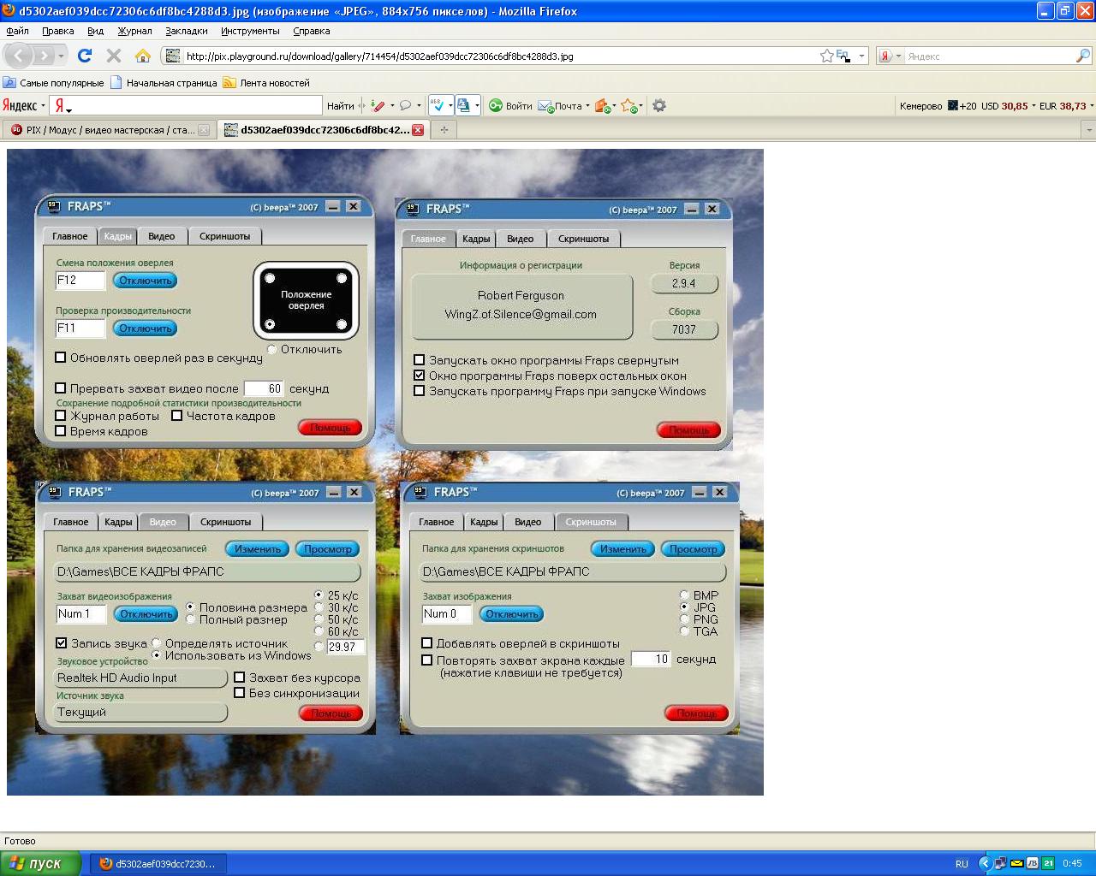Open a new tab with the plus button
Viewport: 1096px width, 876px height.
tap(444, 130)
